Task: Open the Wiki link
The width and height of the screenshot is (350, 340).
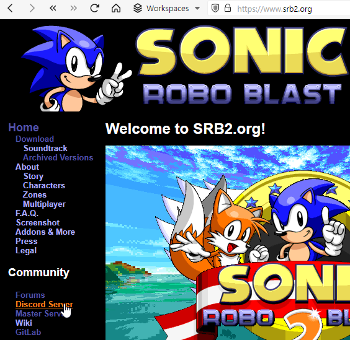Action: (x=24, y=323)
